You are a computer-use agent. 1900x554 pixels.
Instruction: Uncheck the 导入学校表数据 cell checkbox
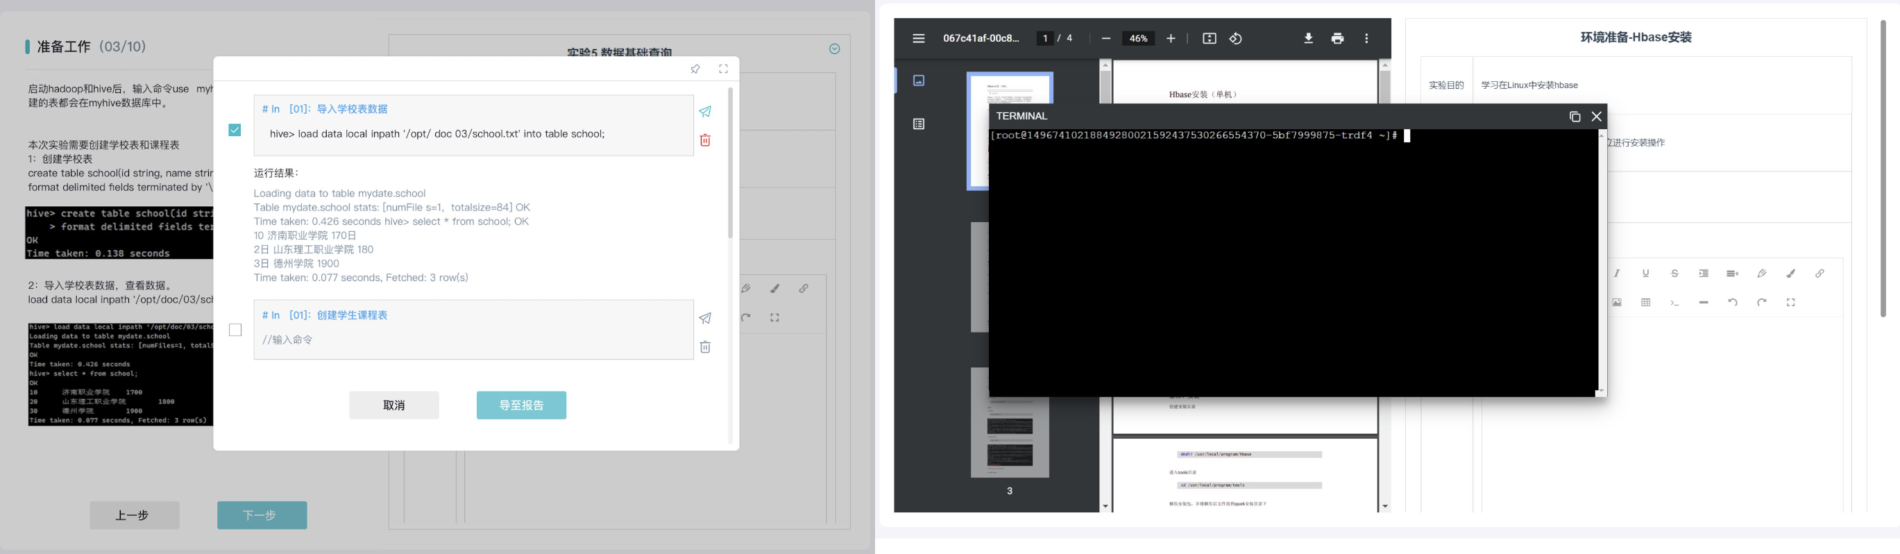click(x=235, y=130)
